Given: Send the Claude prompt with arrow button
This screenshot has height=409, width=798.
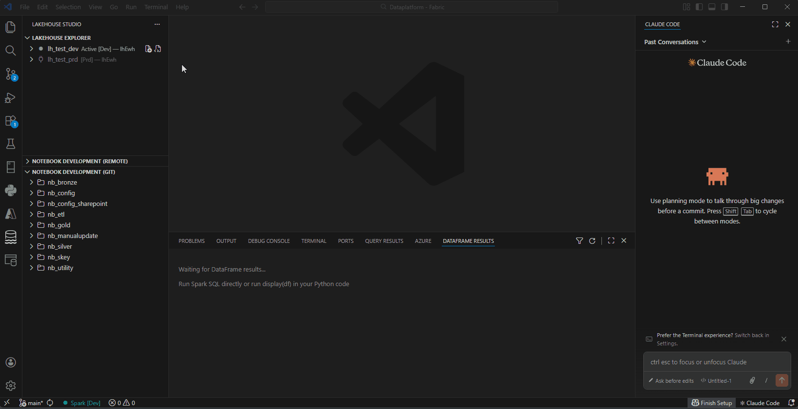Looking at the screenshot, I should [x=782, y=380].
